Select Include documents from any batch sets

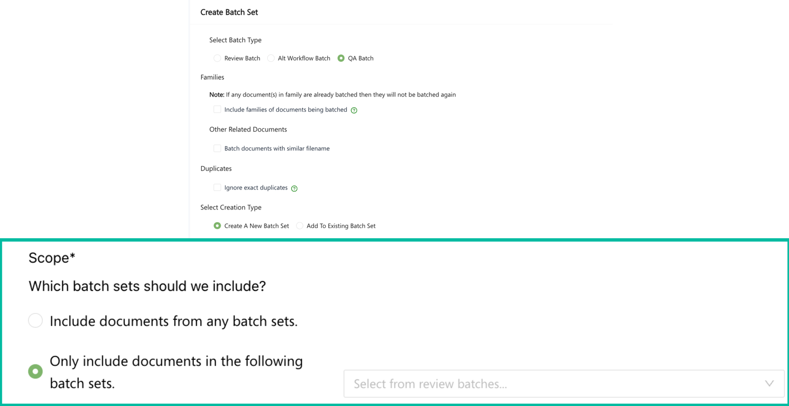[36, 320]
